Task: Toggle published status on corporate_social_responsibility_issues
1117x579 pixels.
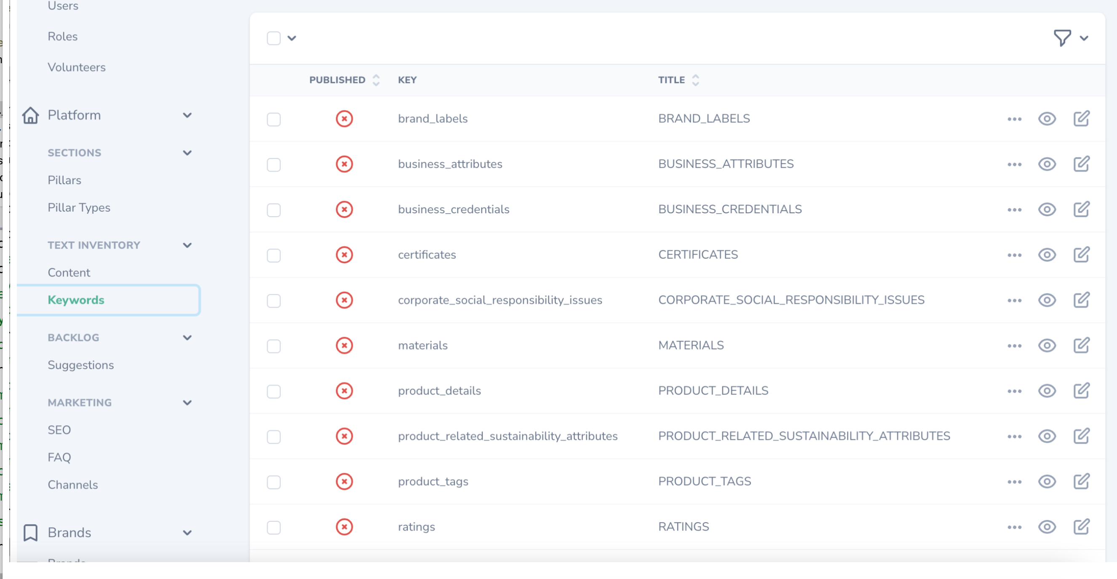Action: tap(344, 300)
